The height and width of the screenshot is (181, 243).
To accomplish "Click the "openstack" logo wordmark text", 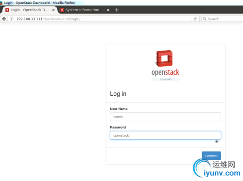I will pos(165,72).
